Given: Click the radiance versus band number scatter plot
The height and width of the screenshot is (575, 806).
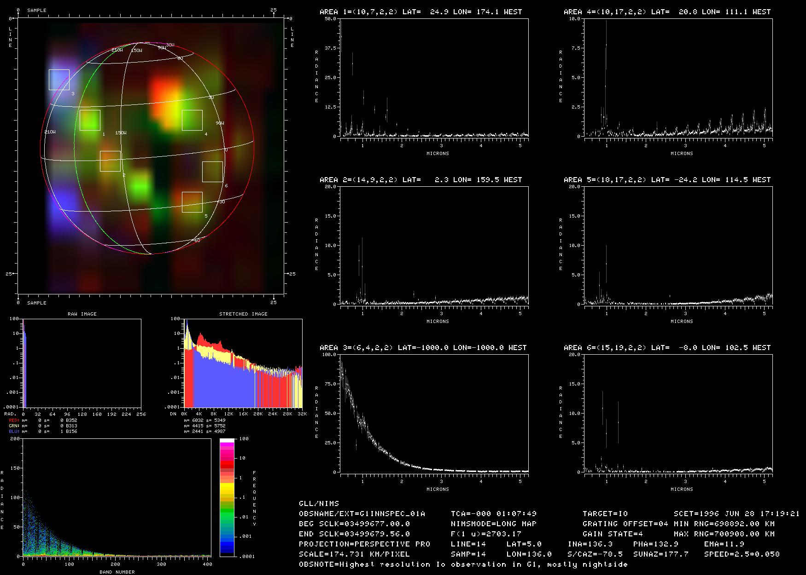Looking at the screenshot, I should point(117,497).
